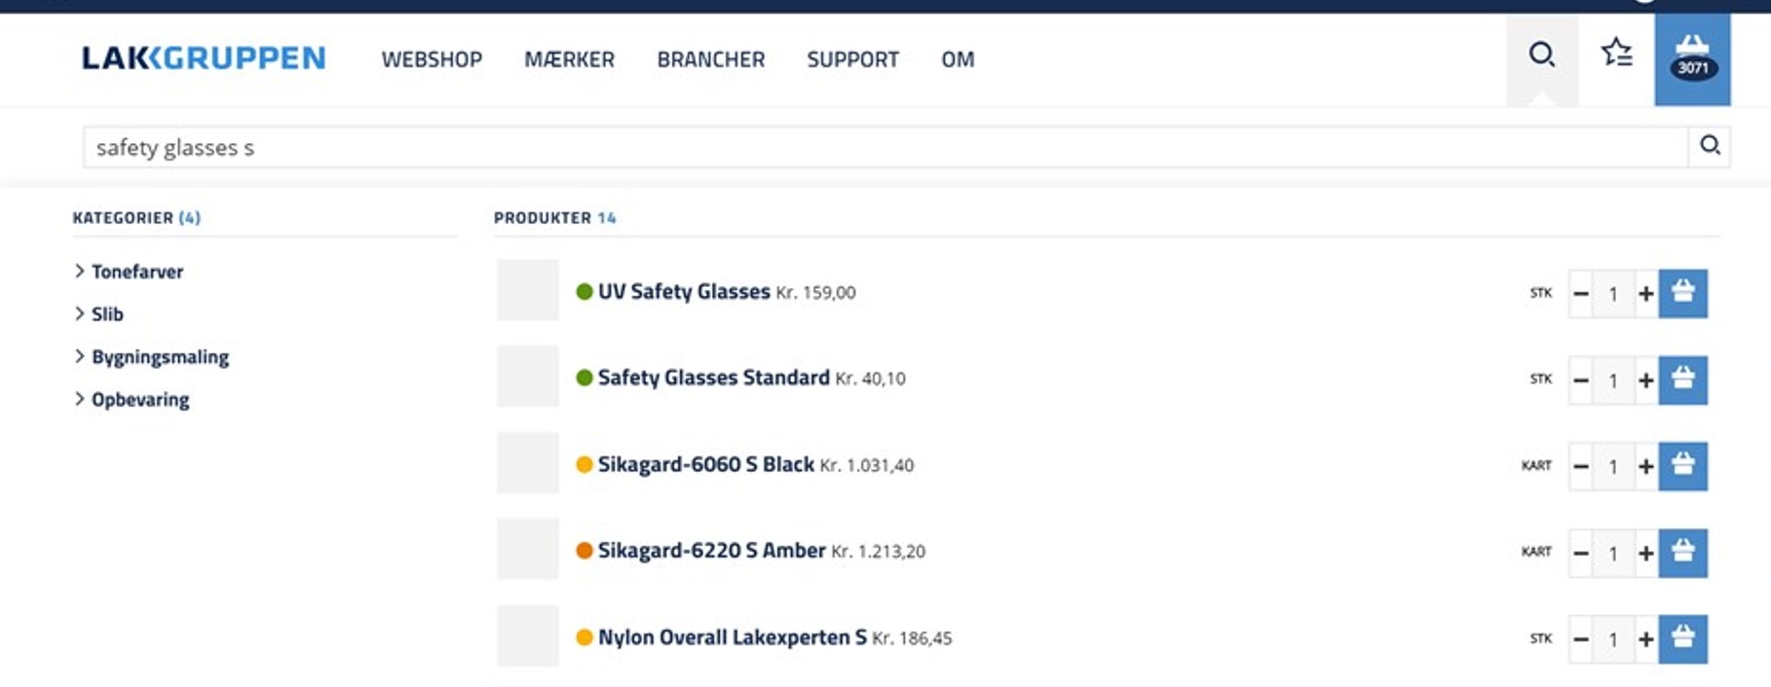The width and height of the screenshot is (1771, 687).
Task: Add UV Safety Glasses to basket
Action: pos(1682,293)
